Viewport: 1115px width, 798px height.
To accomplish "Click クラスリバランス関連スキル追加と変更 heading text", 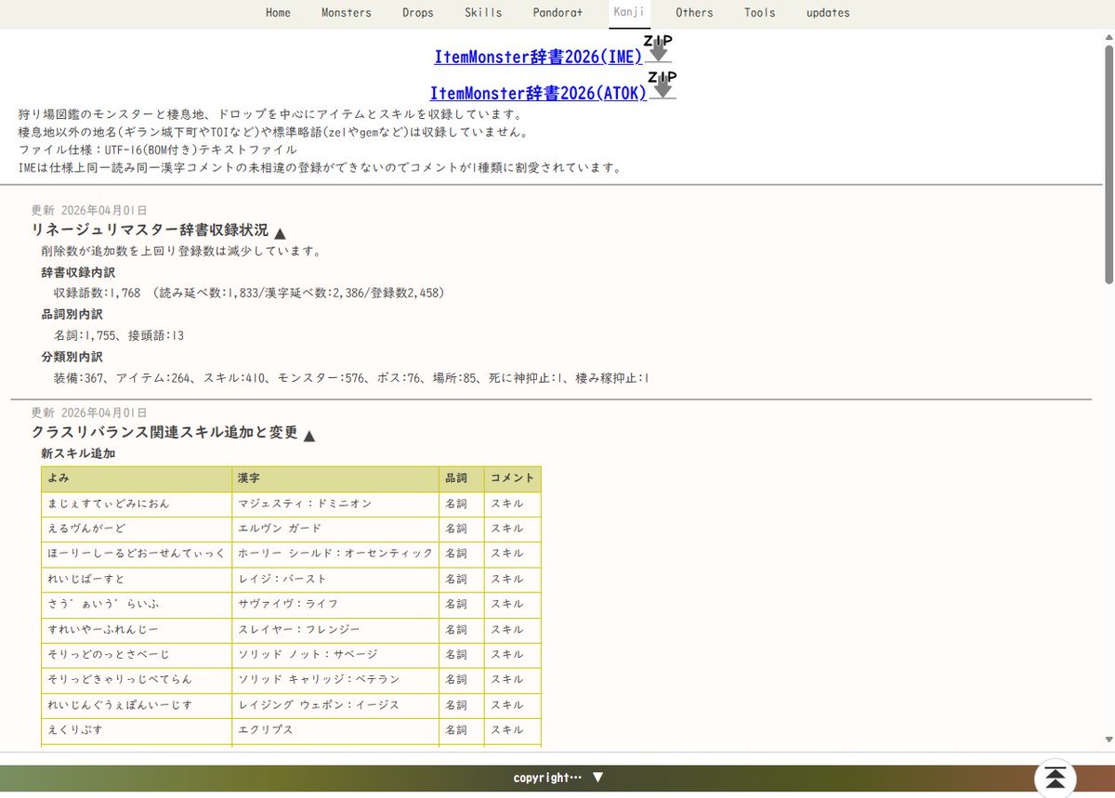I will [164, 433].
